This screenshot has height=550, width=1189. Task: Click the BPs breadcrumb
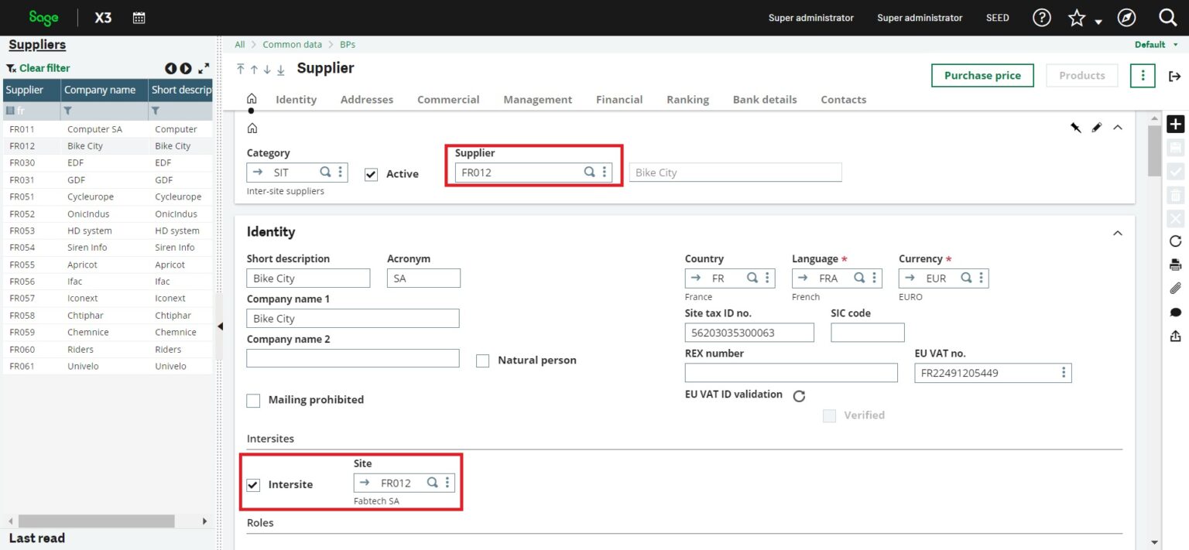[x=348, y=45]
